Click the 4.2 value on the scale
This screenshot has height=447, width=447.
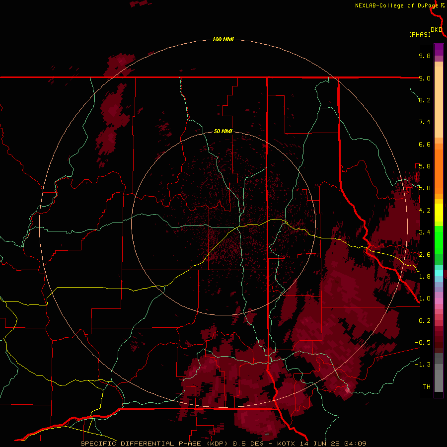tap(425, 211)
